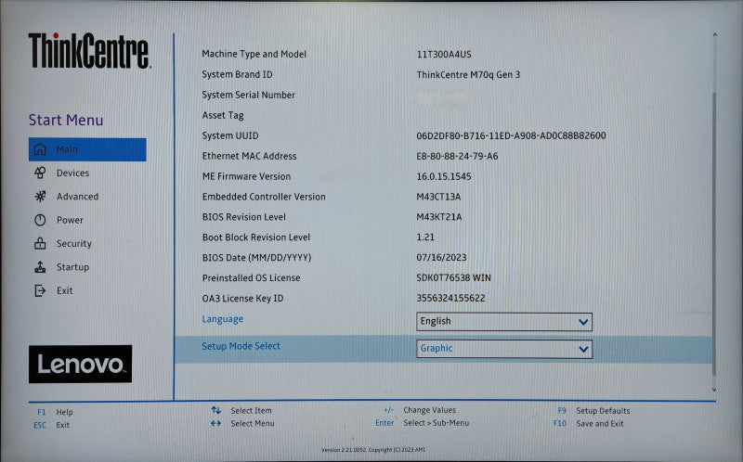Click Enter Select Sub-Menu hint
This screenshot has width=743, height=462.
423,423
